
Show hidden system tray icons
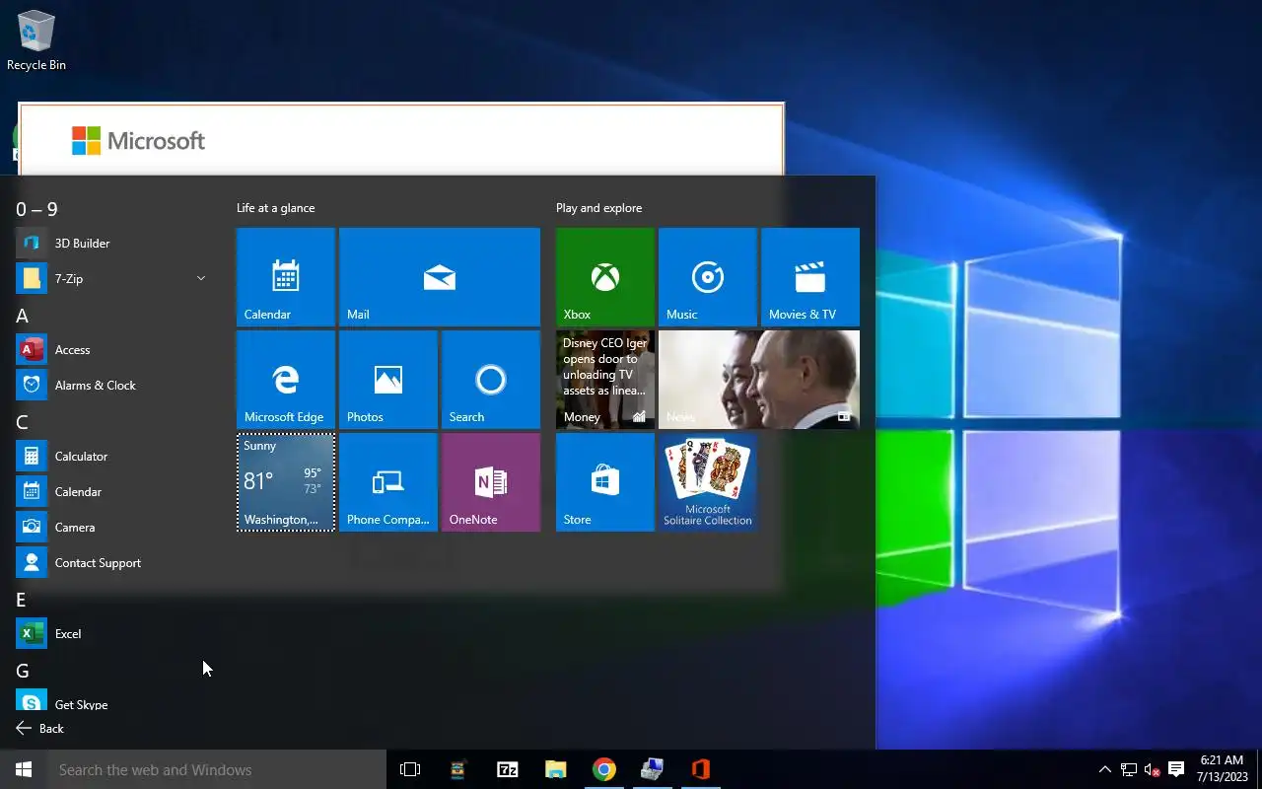(1105, 769)
